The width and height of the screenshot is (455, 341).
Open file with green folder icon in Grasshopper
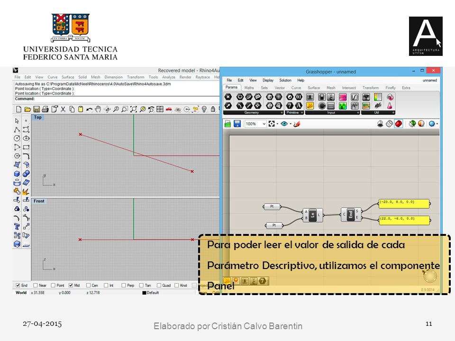point(228,124)
